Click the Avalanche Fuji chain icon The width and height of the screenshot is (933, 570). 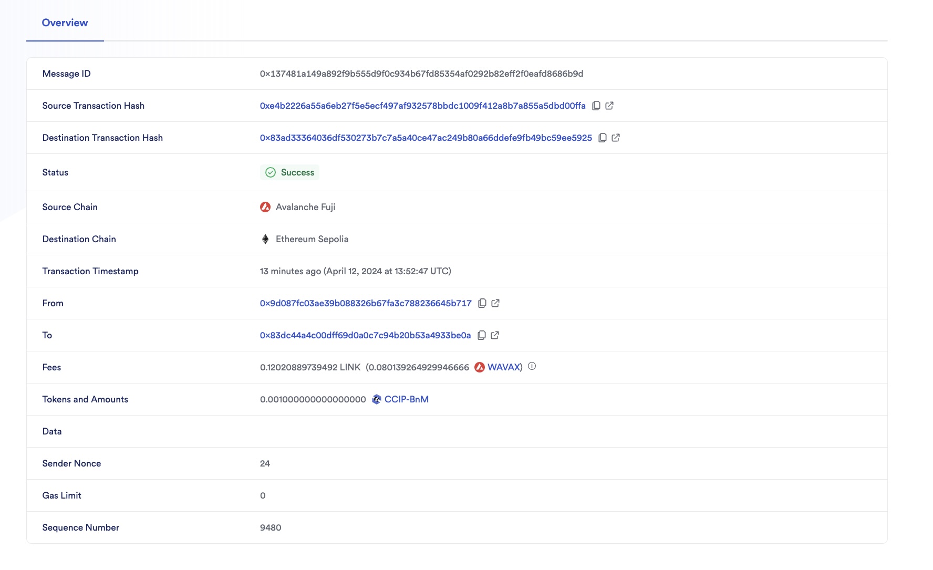point(265,207)
